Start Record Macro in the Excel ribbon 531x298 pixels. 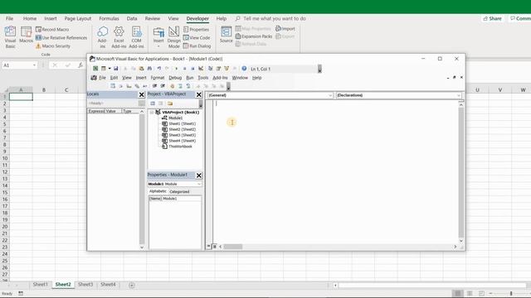click(52, 30)
